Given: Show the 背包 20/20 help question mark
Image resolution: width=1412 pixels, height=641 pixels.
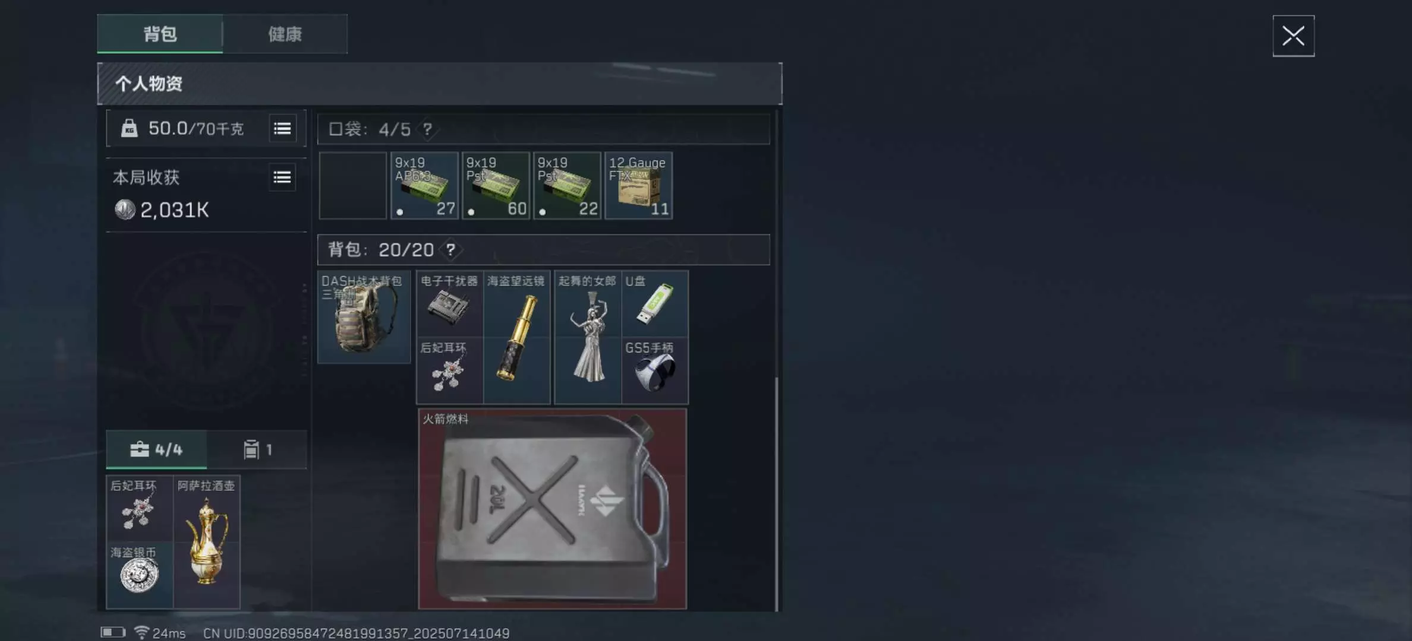Looking at the screenshot, I should click(x=450, y=250).
